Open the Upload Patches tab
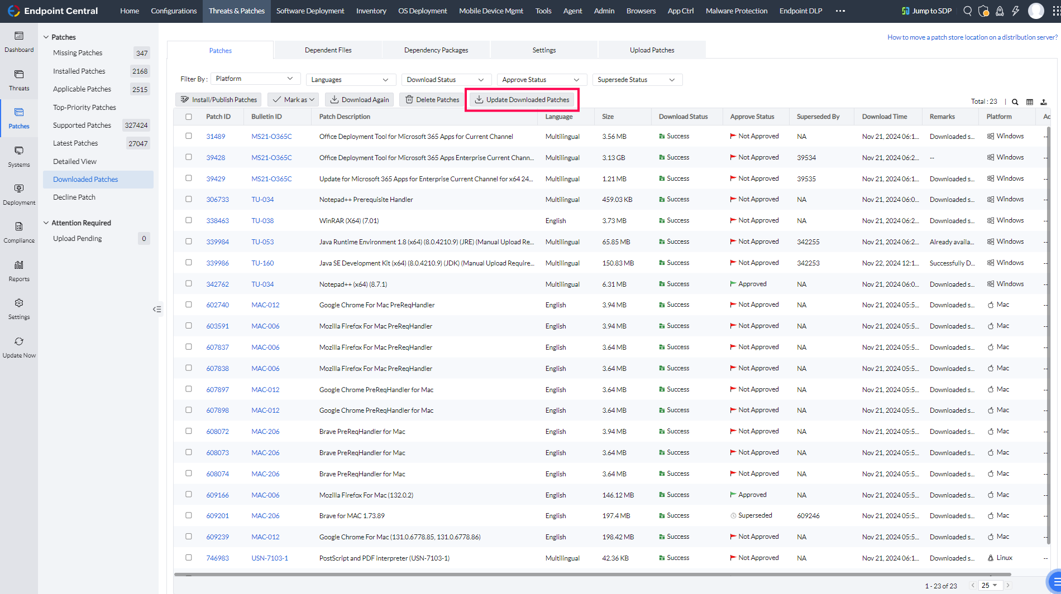1061x594 pixels. pyautogui.click(x=652, y=50)
